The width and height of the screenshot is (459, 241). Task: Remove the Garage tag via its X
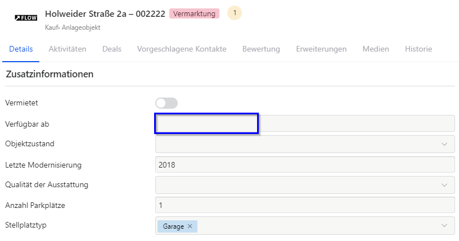(190, 226)
